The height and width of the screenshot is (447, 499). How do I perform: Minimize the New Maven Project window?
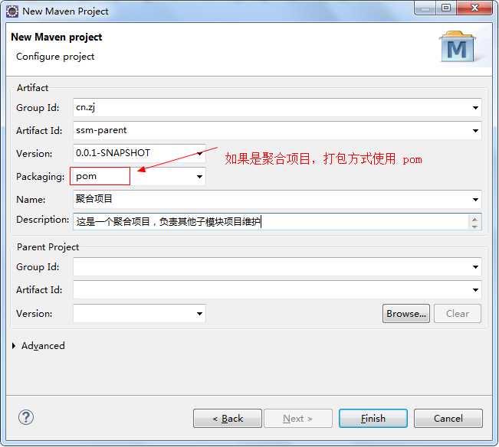click(425, 8)
